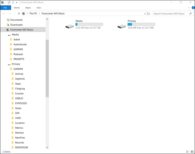This screenshot has width=195, height=154.
Task: Click Forerunner 645 Music breadcrumb segment
Action: (53, 13)
